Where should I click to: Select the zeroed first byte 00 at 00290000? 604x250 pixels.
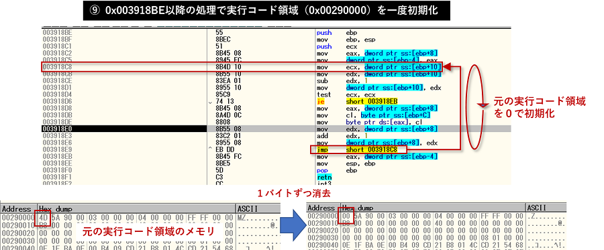tap(346, 216)
